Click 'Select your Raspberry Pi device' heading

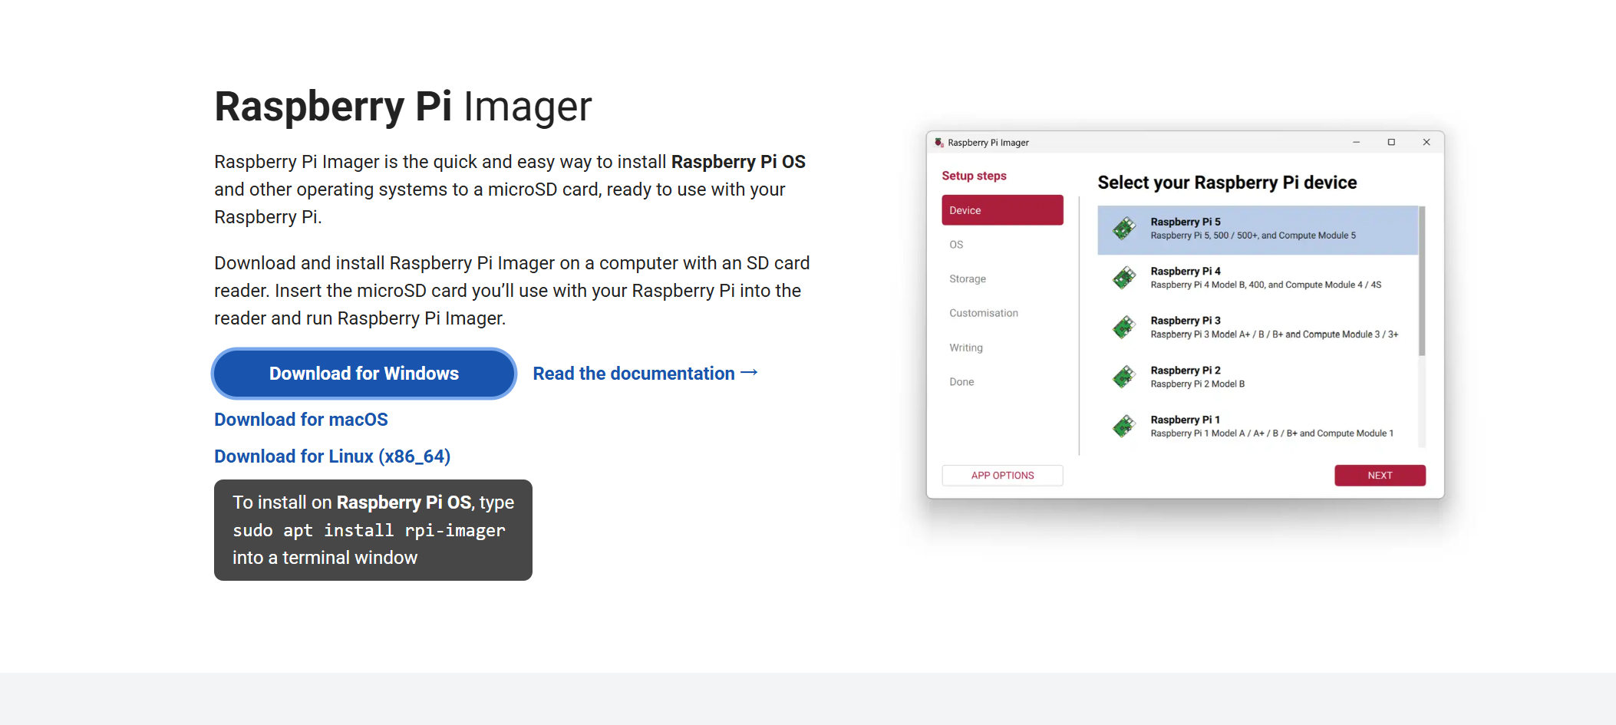coord(1227,183)
